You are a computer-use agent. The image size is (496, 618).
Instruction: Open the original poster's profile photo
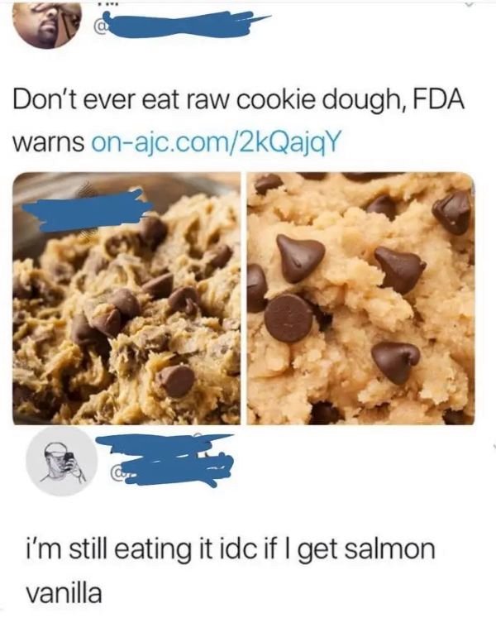[47, 25]
